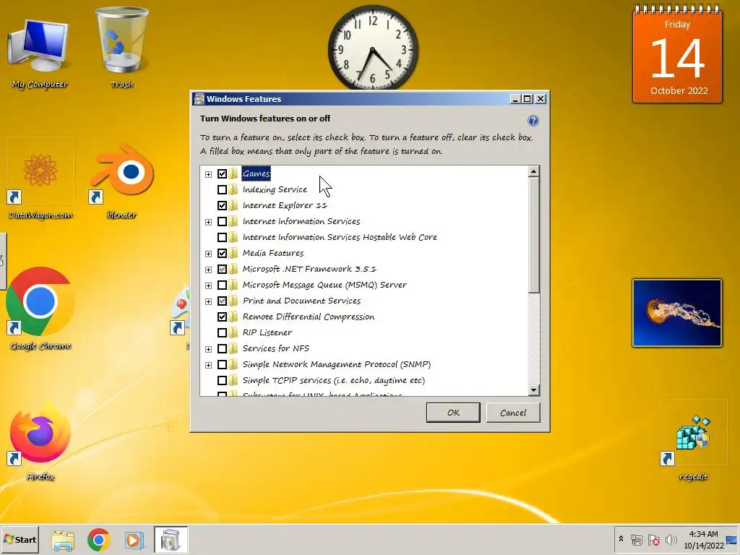This screenshot has width=740, height=555.
Task: Open Windows Media Player from taskbar
Action: 134,540
